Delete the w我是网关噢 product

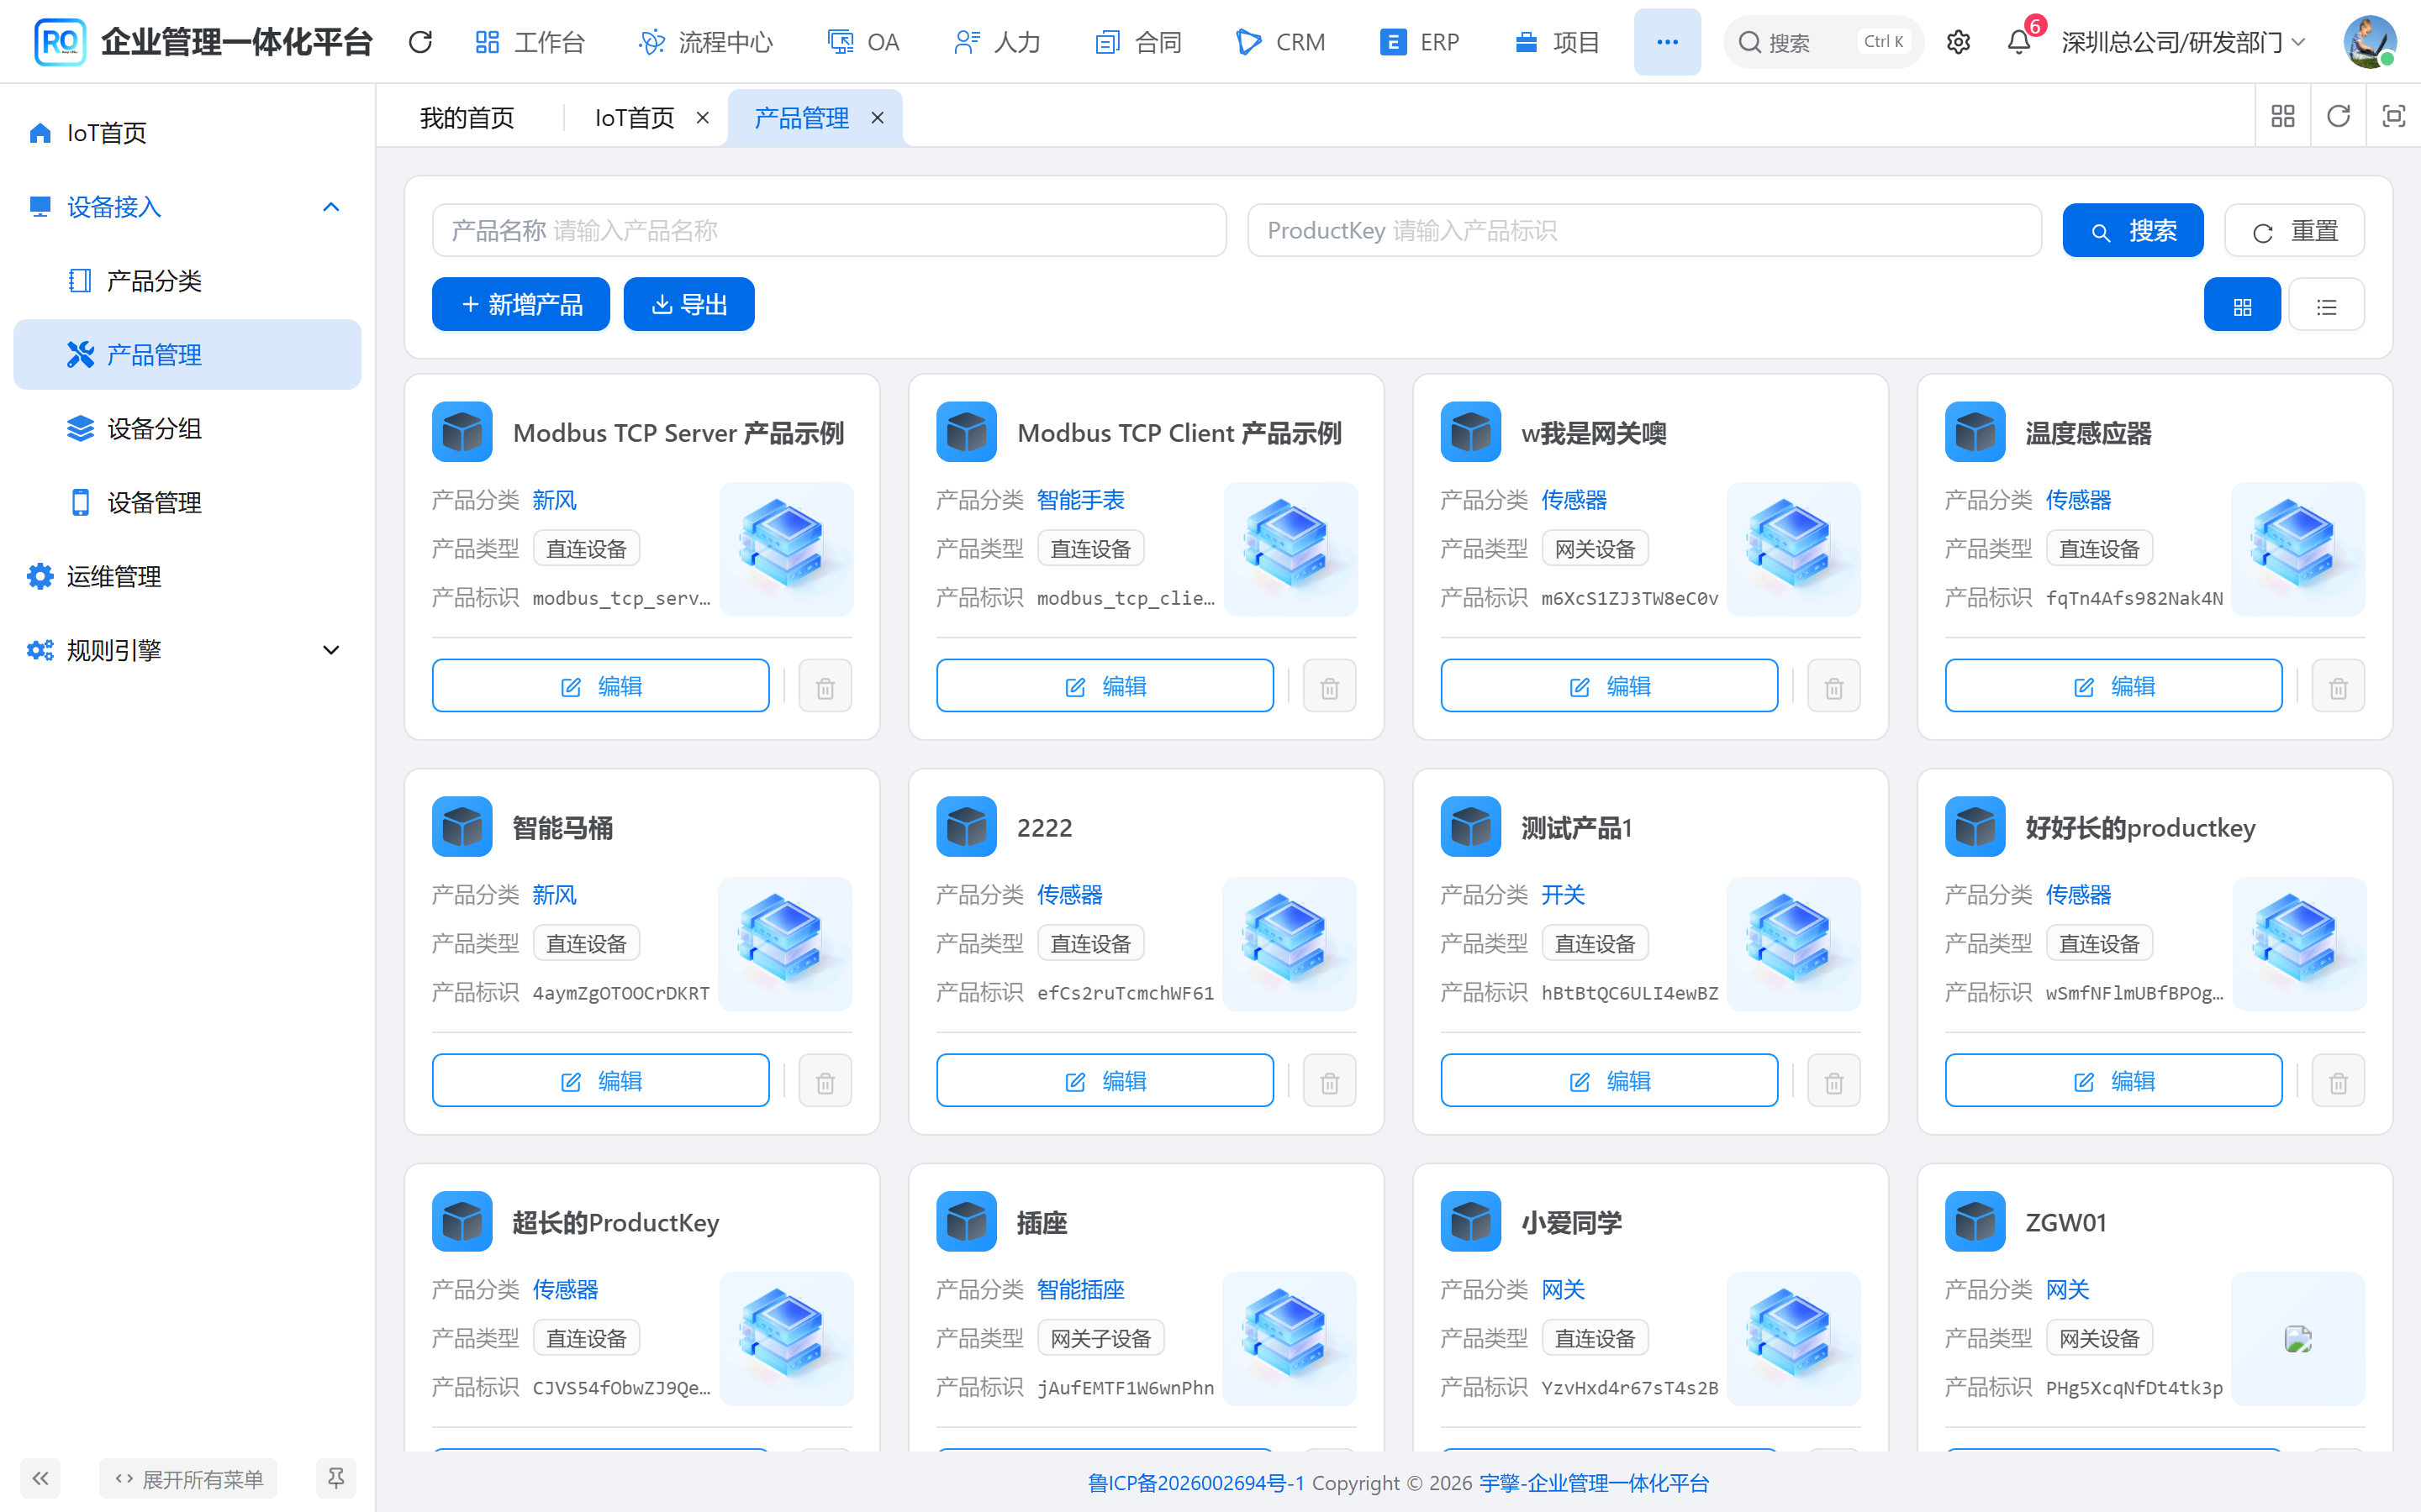tap(1833, 687)
